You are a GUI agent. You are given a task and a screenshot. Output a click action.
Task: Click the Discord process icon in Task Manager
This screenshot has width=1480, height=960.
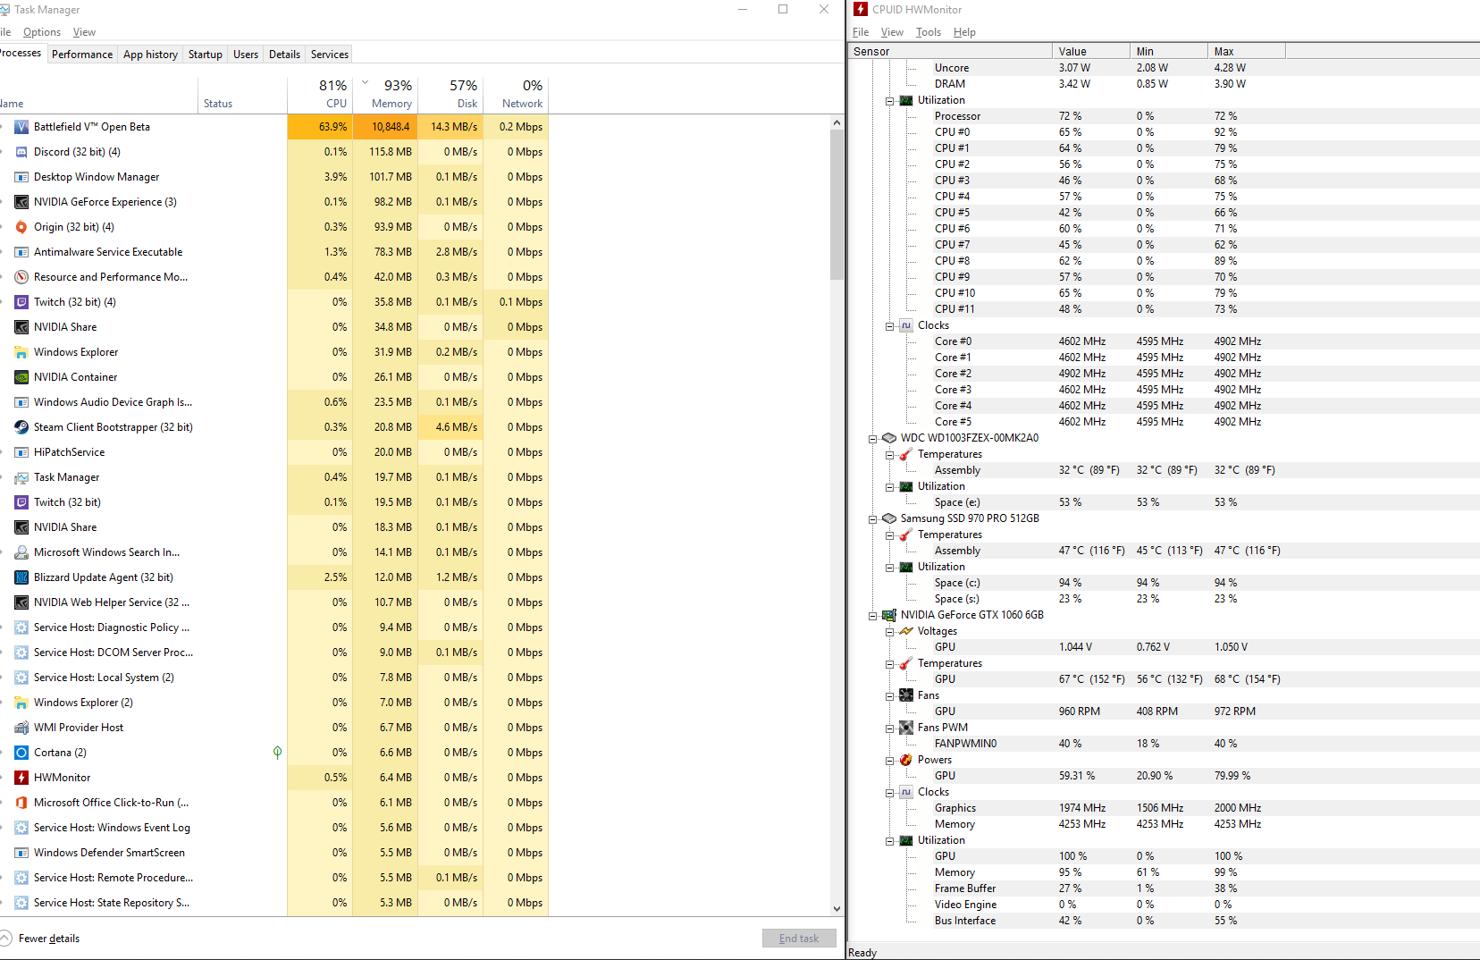click(x=21, y=152)
